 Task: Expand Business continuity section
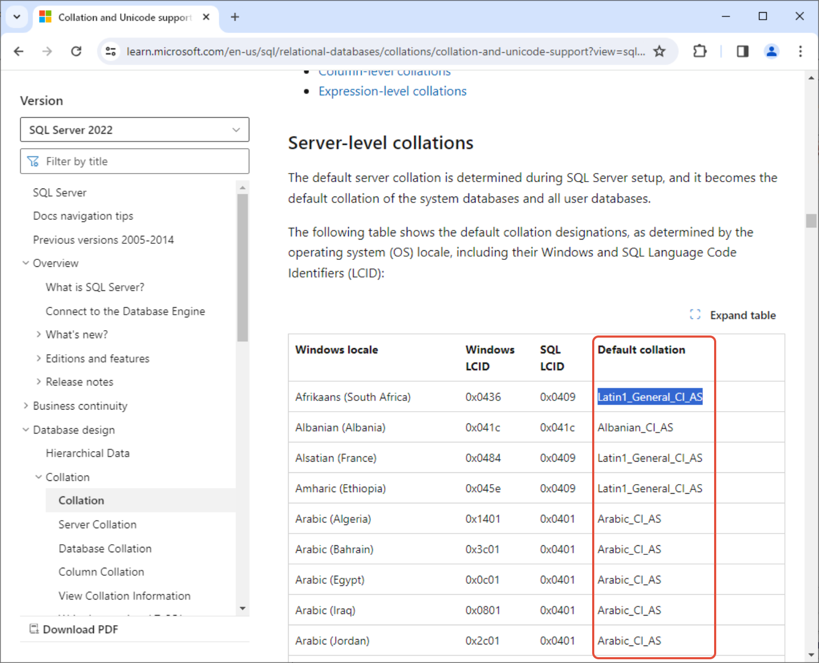coord(26,406)
